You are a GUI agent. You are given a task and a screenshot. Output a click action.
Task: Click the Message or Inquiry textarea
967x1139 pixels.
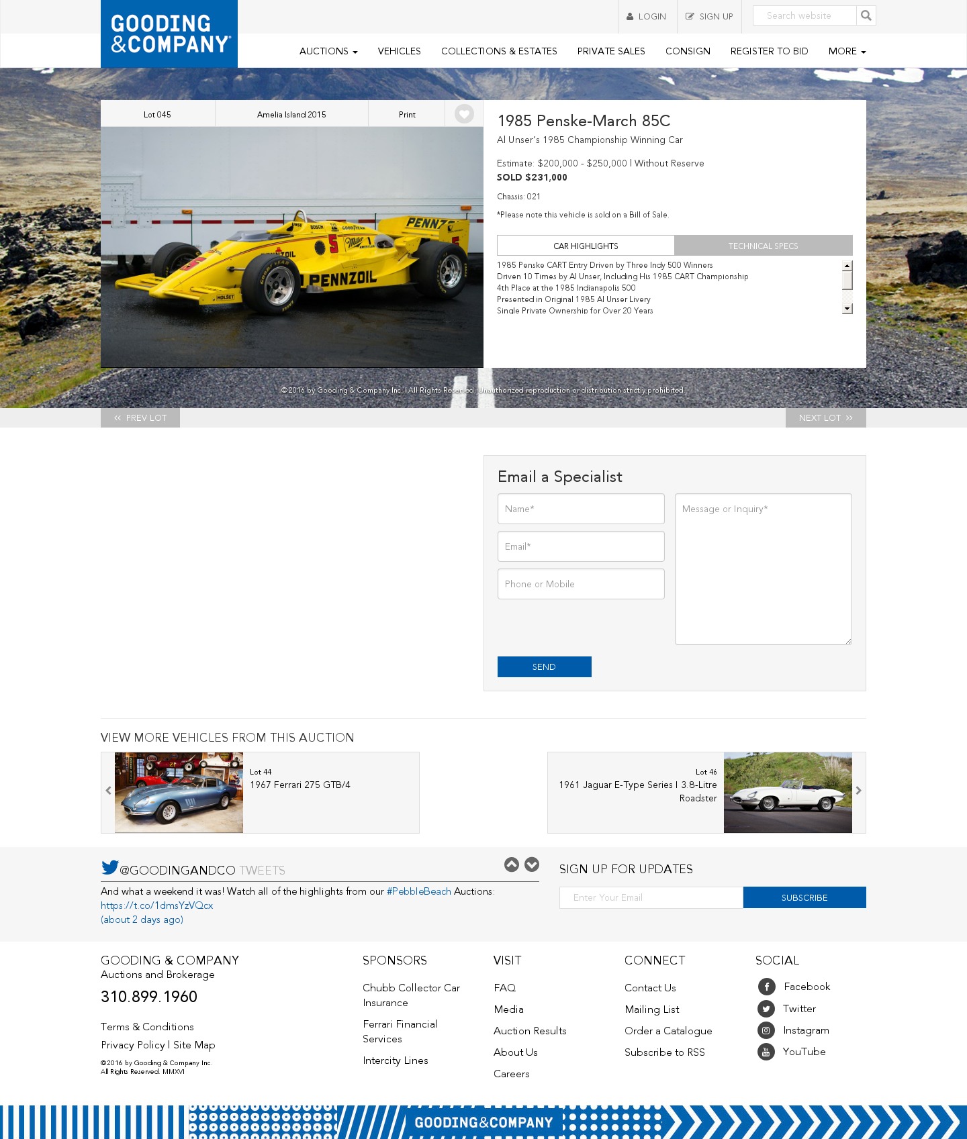point(764,569)
